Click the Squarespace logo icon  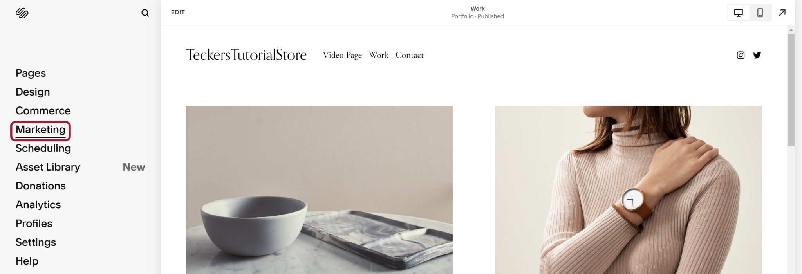coord(22,13)
